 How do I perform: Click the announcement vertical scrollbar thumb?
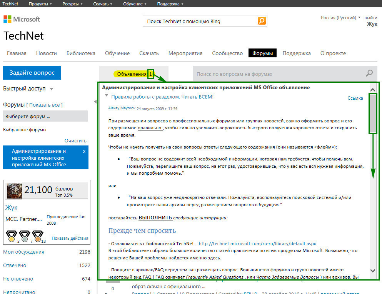pyautogui.click(x=373, y=113)
